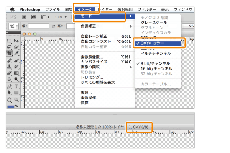
Task: Select the Eraser tool
Action: click(x=9, y=73)
